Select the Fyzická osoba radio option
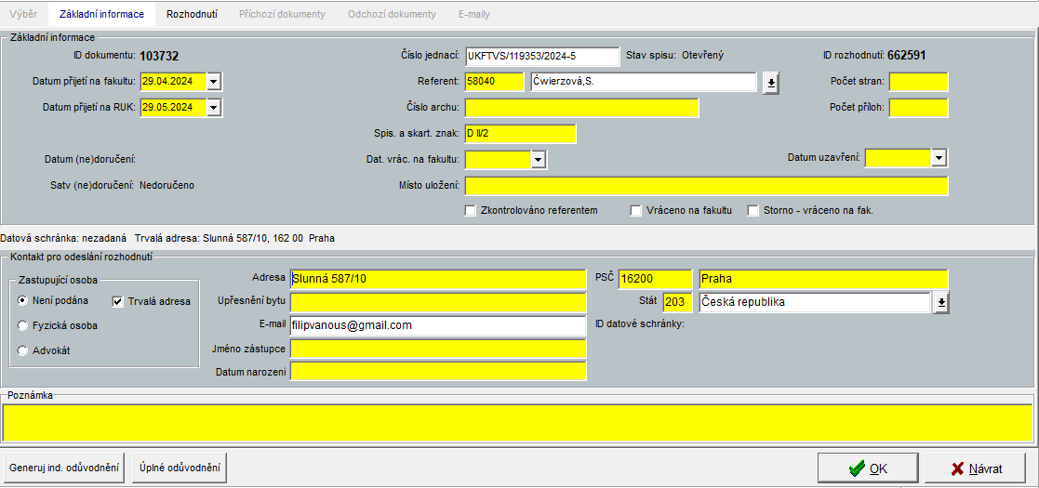 [23, 326]
